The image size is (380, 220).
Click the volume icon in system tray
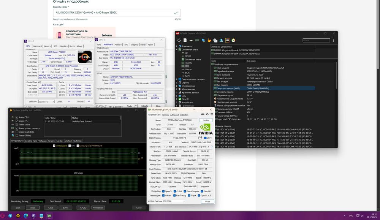point(362,216)
